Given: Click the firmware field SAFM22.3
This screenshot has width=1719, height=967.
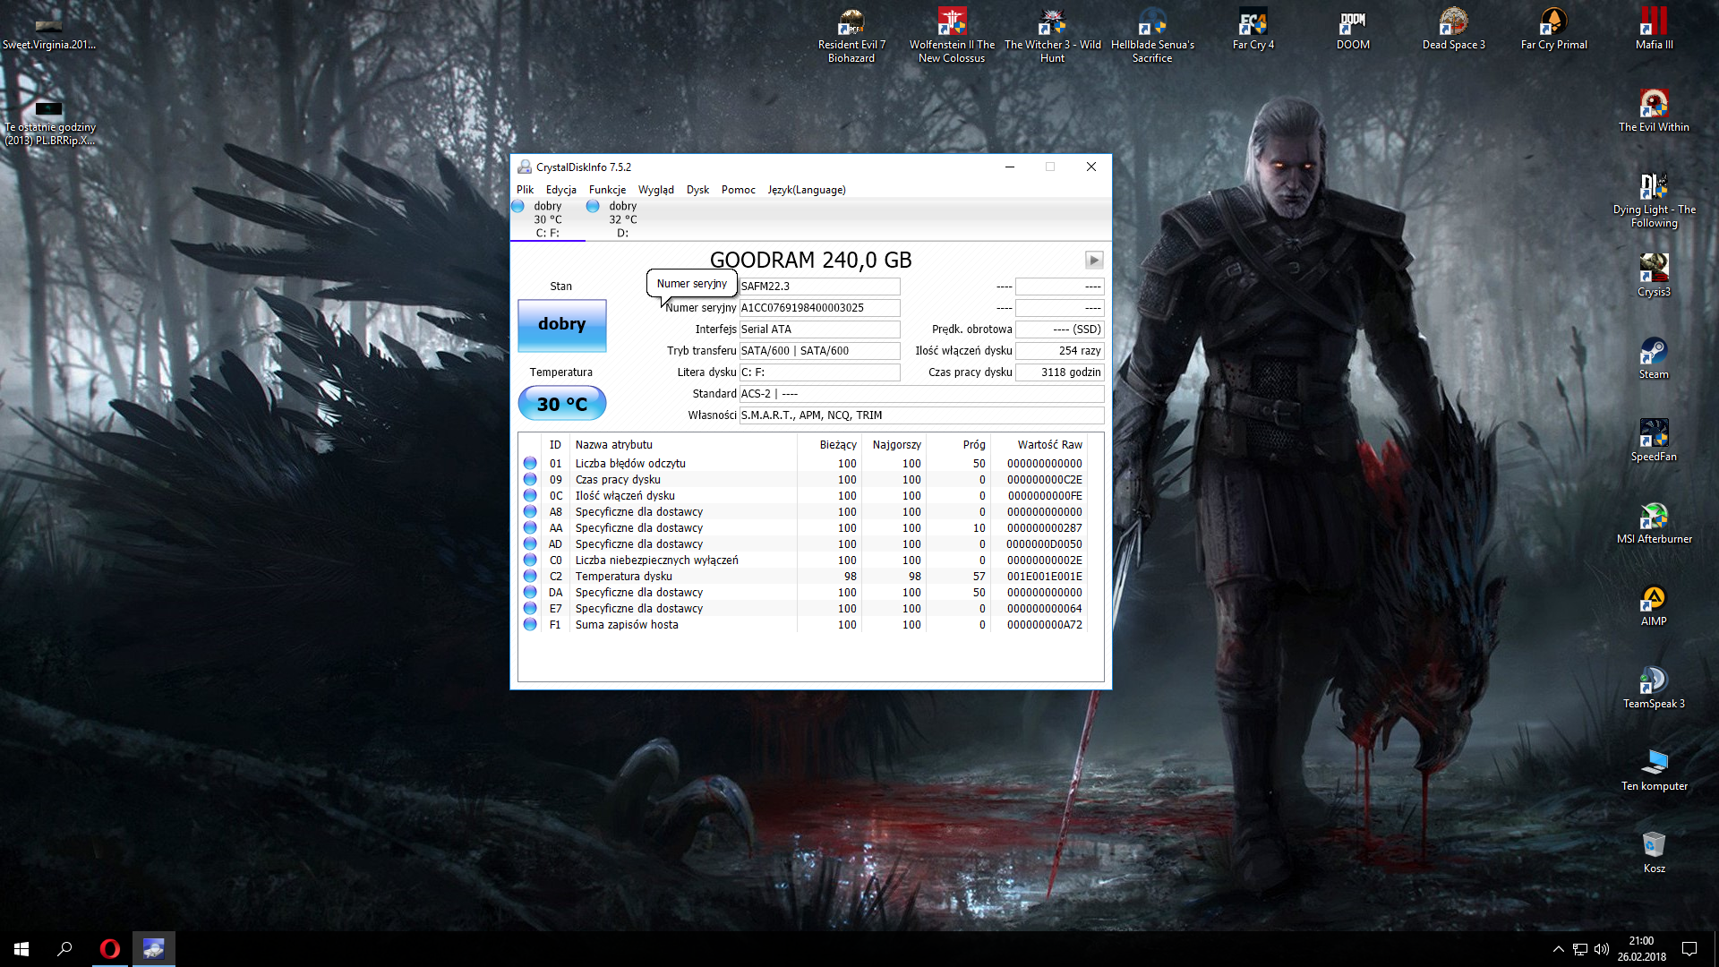Looking at the screenshot, I should [x=819, y=287].
